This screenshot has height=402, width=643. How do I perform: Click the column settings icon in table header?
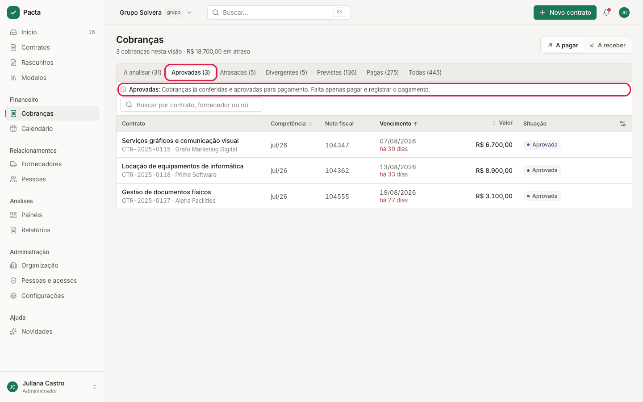coord(623,124)
